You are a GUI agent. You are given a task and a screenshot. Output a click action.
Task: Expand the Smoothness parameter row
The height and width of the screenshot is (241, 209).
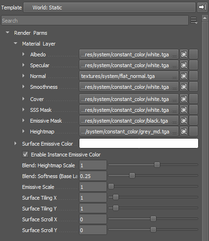23,86
